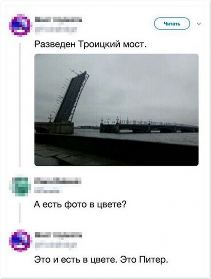Select the reply "А есть фото в цвете?"
The height and width of the screenshot is (279, 211).
(80, 205)
